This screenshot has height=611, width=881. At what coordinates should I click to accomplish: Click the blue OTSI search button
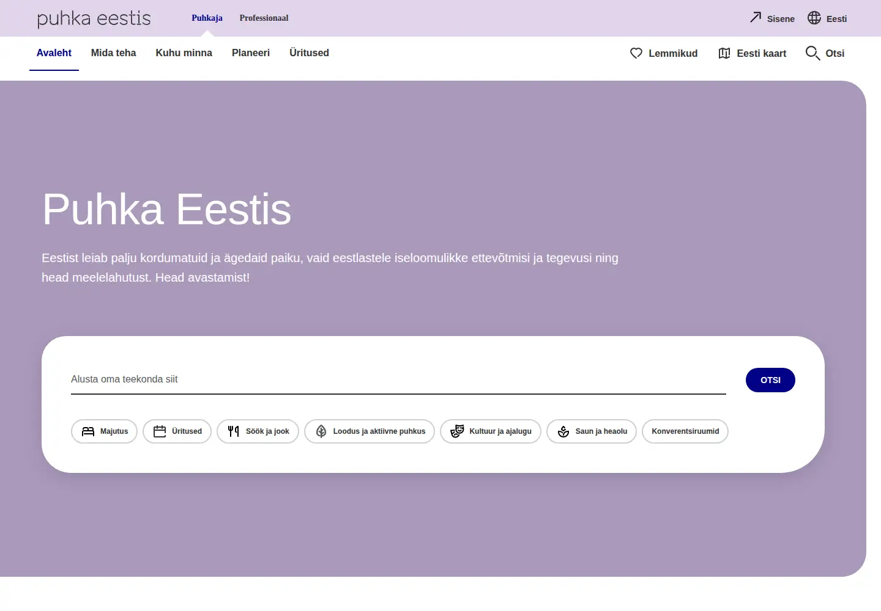tap(770, 380)
